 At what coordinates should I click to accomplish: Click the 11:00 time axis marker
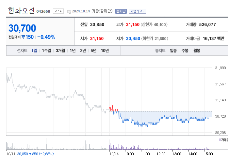(x=145, y=154)
